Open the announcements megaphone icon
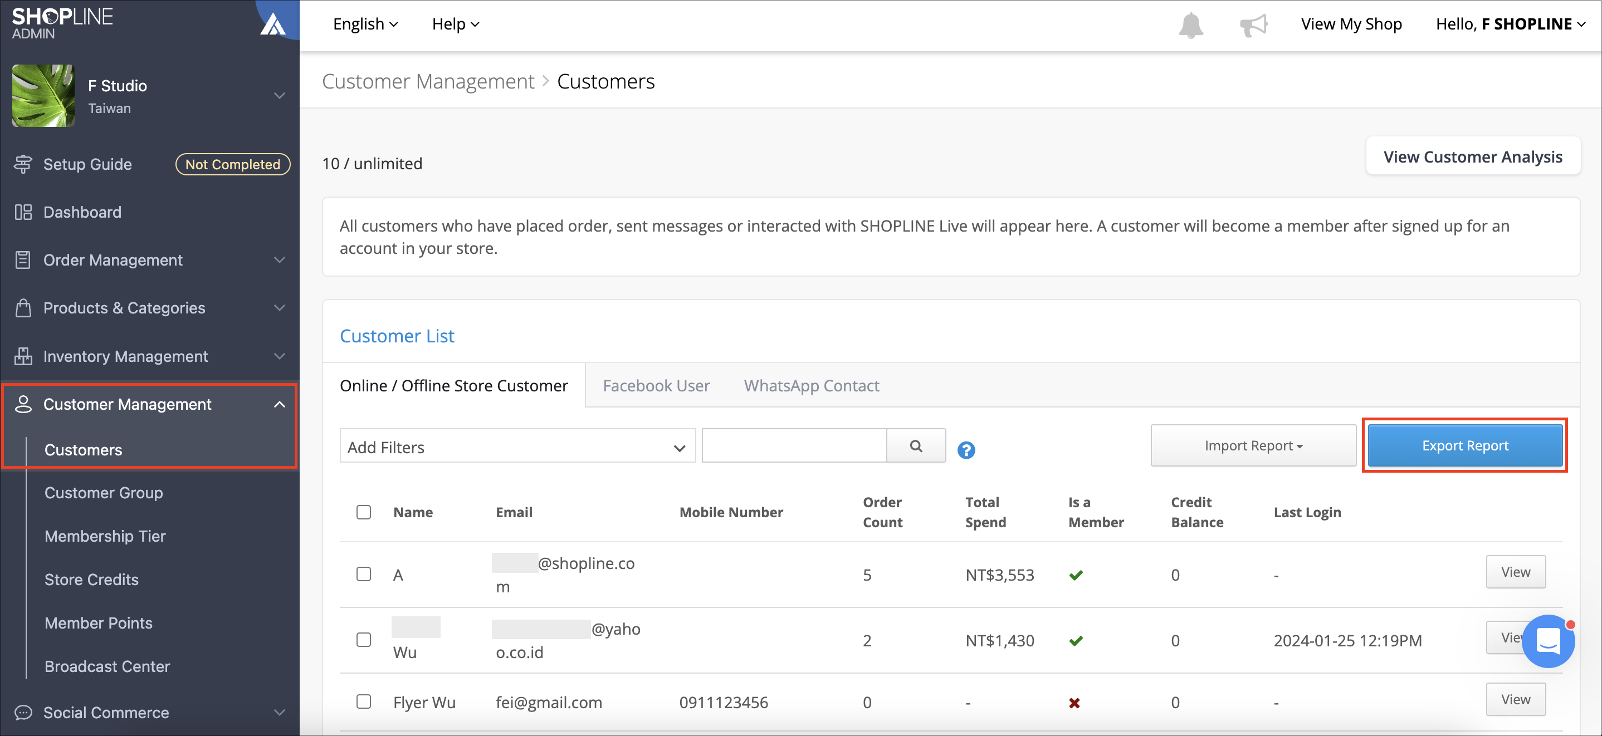The image size is (1602, 736). (x=1253, y=25)
